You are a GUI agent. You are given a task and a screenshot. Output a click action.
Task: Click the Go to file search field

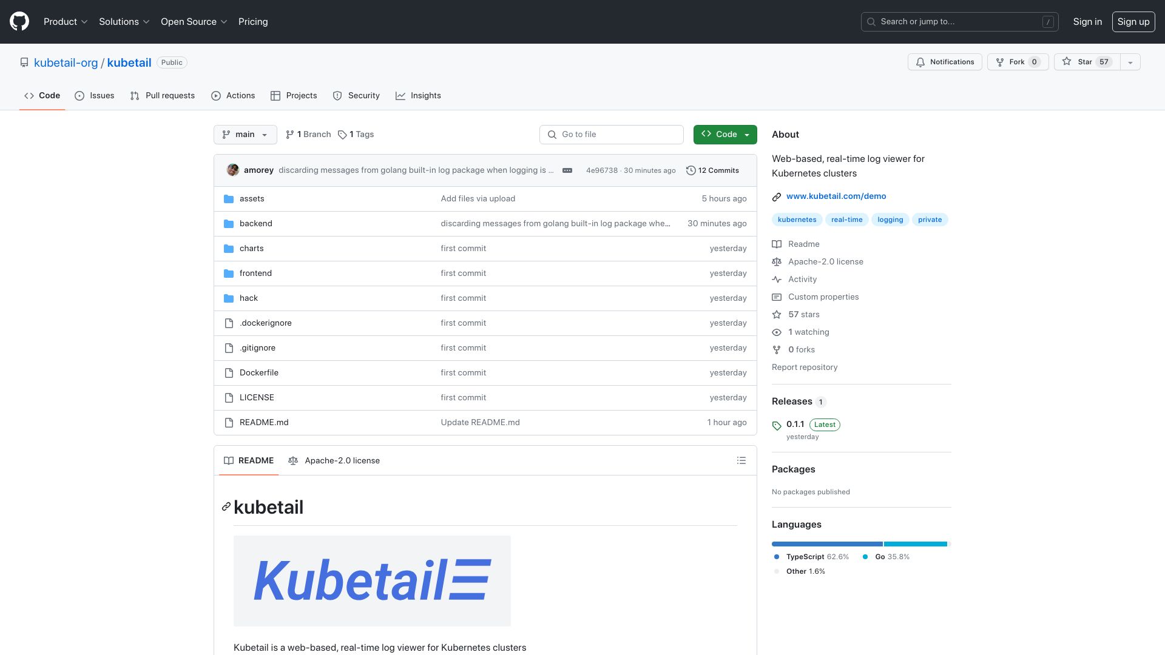tap(612, 135)
